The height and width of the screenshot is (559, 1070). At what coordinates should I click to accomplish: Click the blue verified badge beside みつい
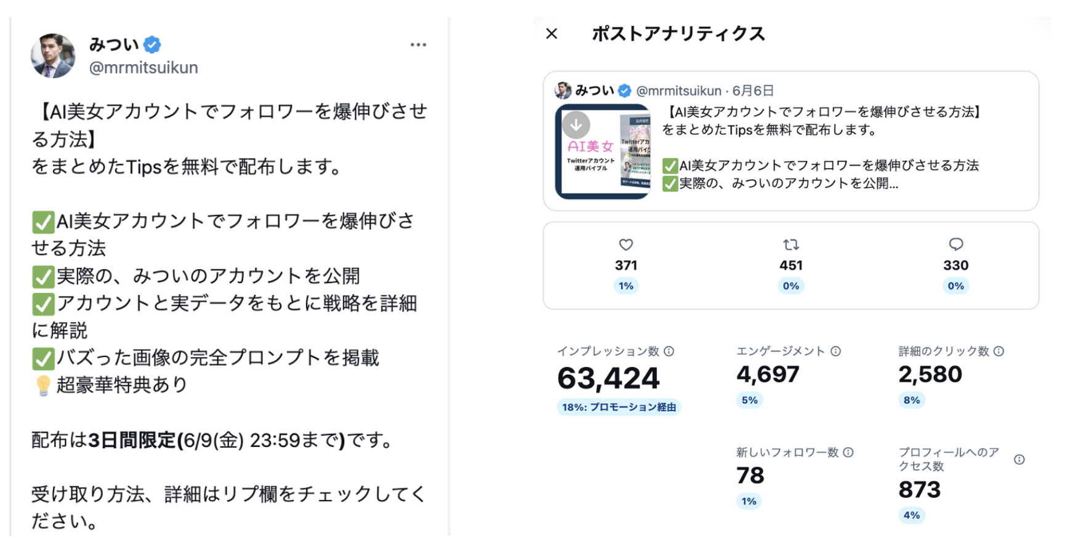click(152, 44)
